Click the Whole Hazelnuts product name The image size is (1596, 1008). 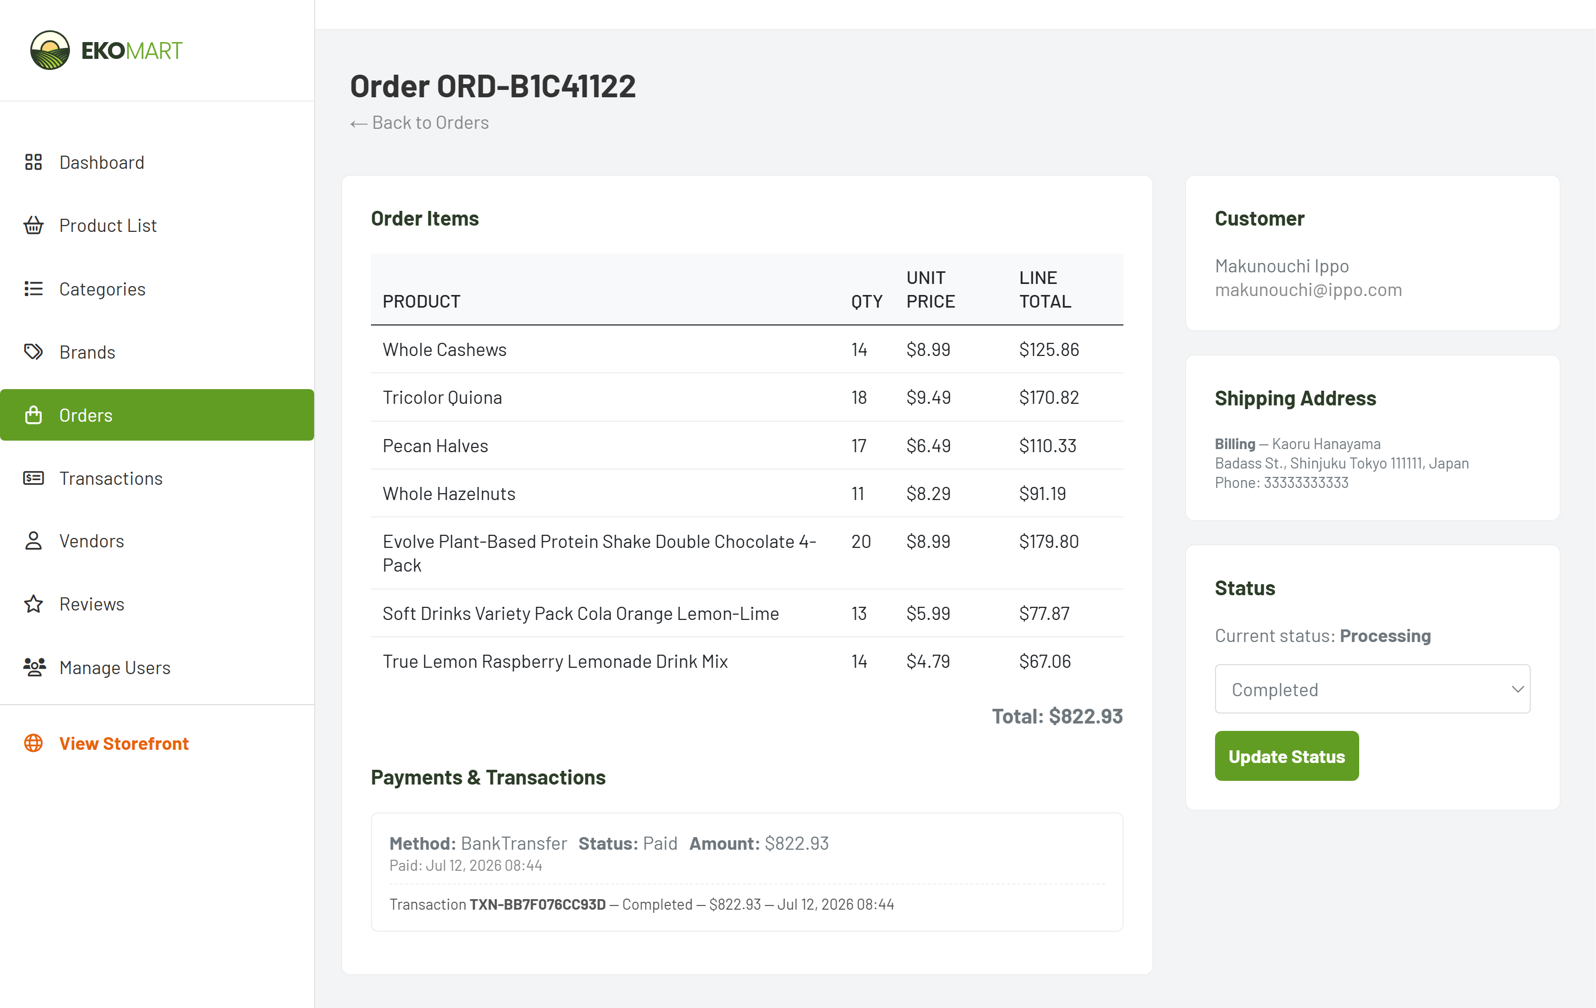pyautogui.click(x=449, y=493)
